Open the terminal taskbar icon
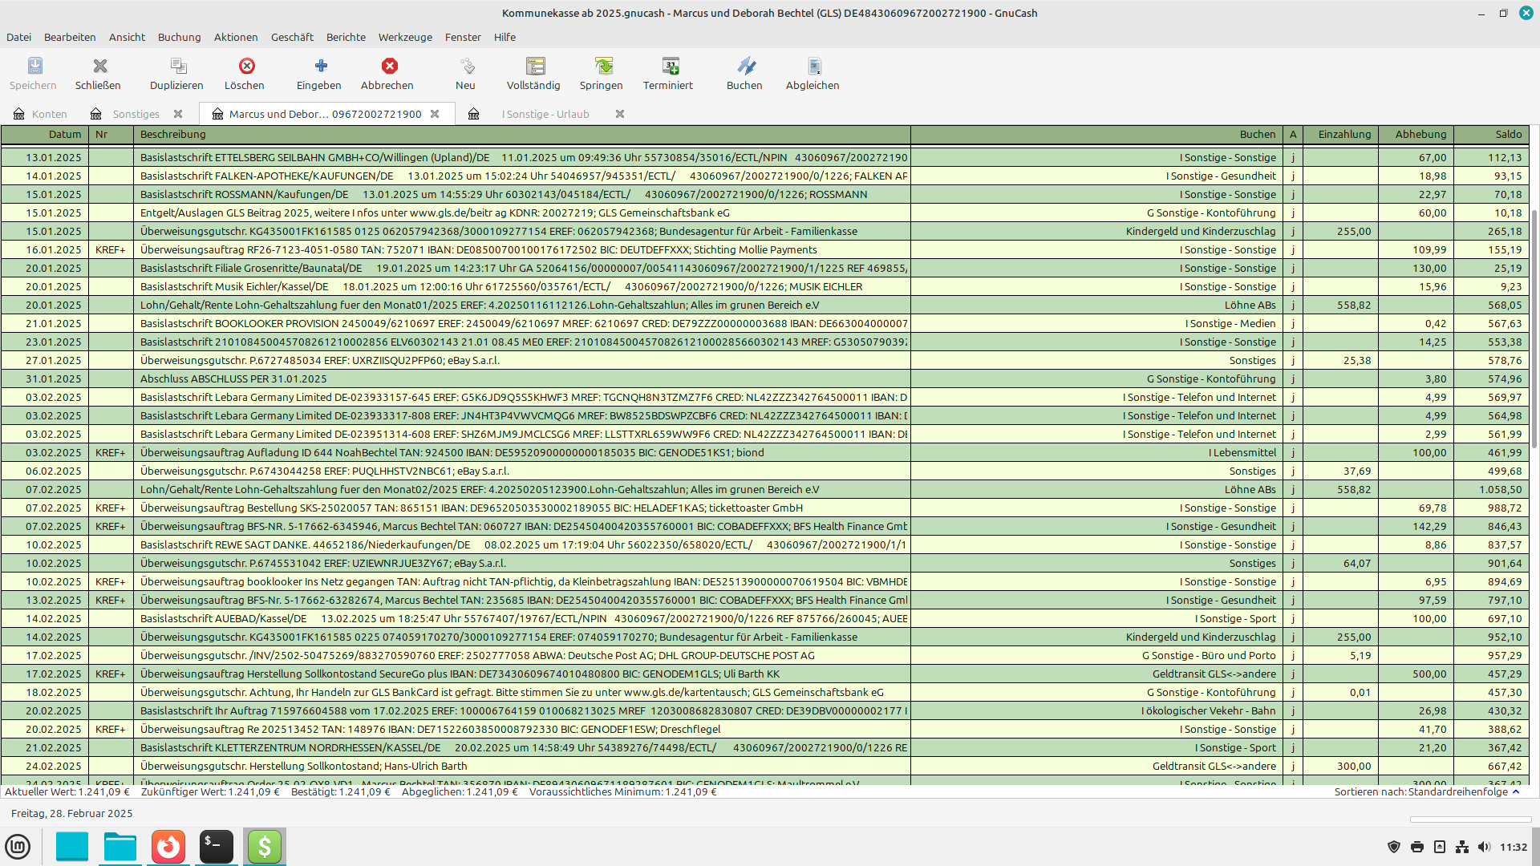The height and width of the screenshot is (866, 1540). pyautogui.click(x=217, y=847)
